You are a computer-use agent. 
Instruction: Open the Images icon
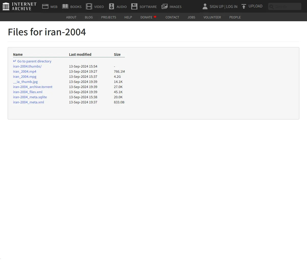pos(165,6)
